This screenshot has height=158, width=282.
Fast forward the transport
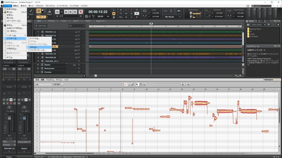coord(75,12)
